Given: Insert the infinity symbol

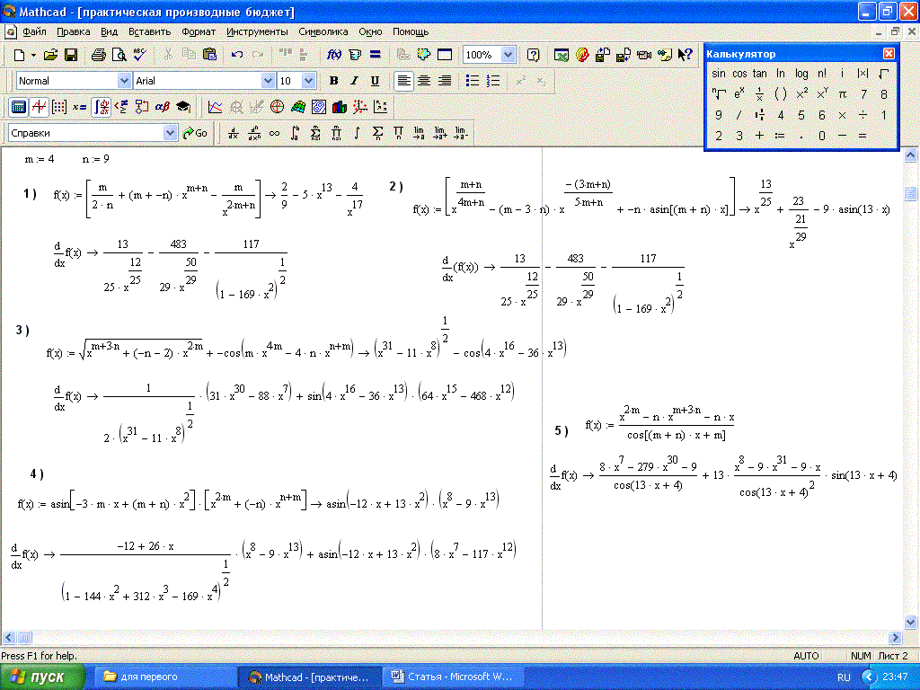Looking at the screenshot, I should (x=274, y=133).
